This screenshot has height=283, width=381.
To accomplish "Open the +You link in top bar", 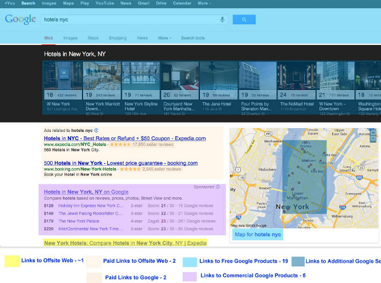I will click(x=10, y=3).
